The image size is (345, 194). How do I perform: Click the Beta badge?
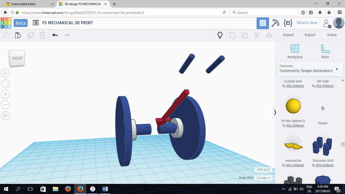click(x=21, y=23)
